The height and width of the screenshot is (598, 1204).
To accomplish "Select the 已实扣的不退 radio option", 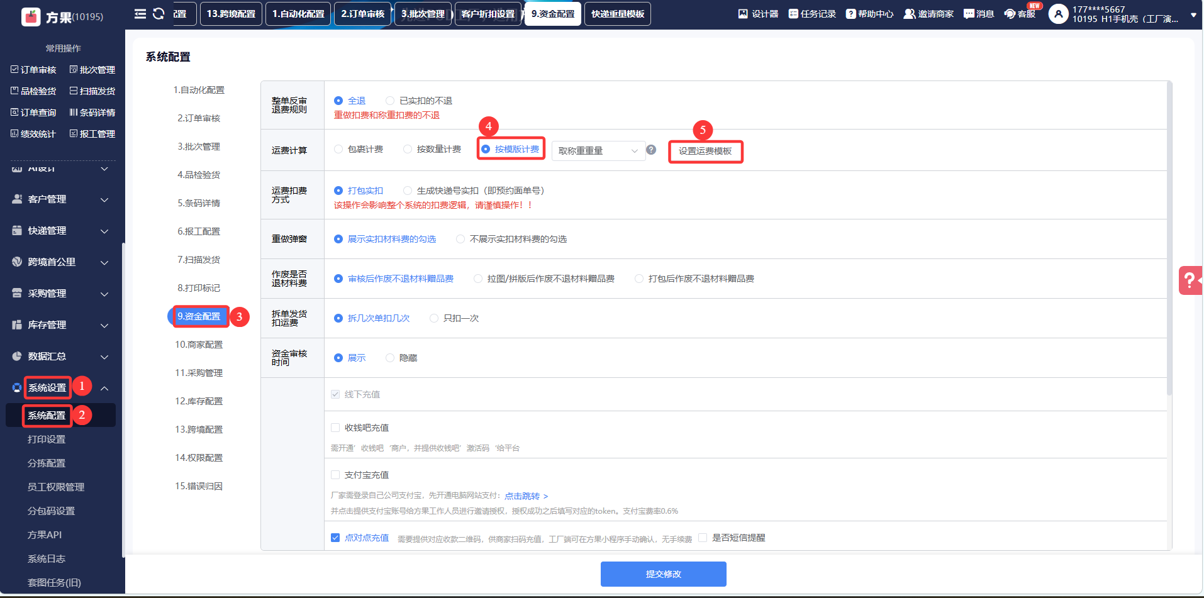I will 390,101.
